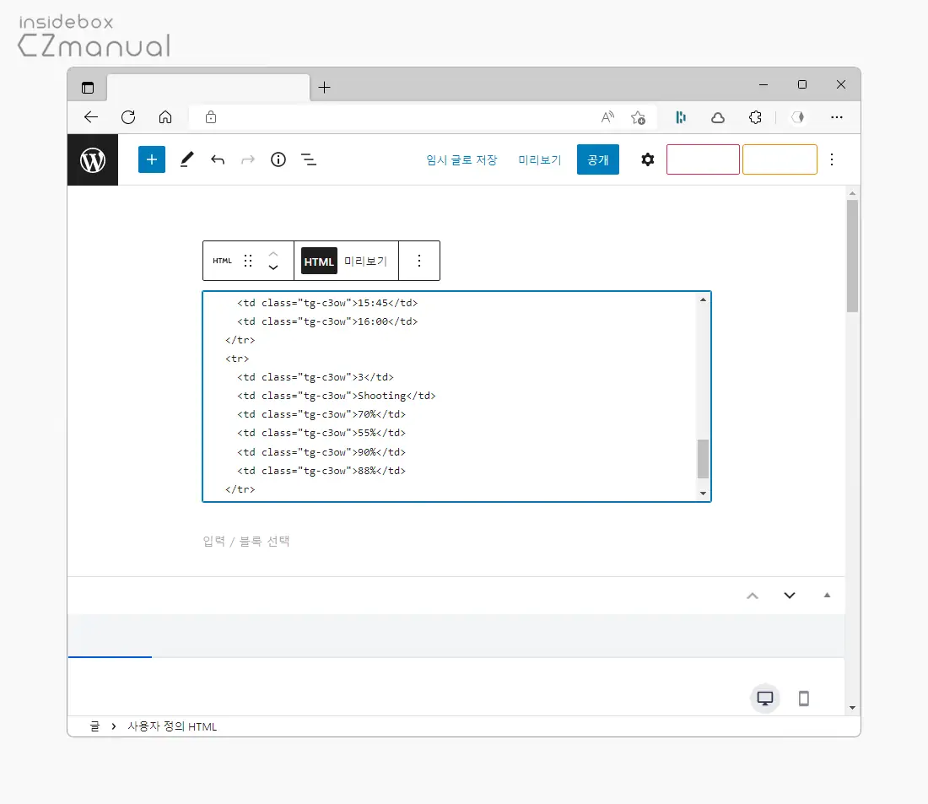This screenshot has height=804, width=928.
Task: Click 사용자 정의 HTML breadcrumb
Action: click(172, 726)
